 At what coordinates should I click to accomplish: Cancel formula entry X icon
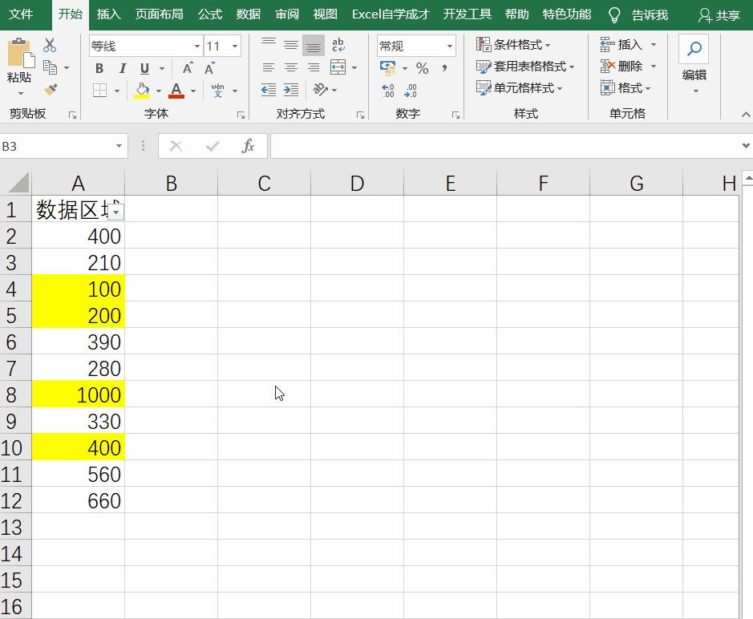coord(176,146)
